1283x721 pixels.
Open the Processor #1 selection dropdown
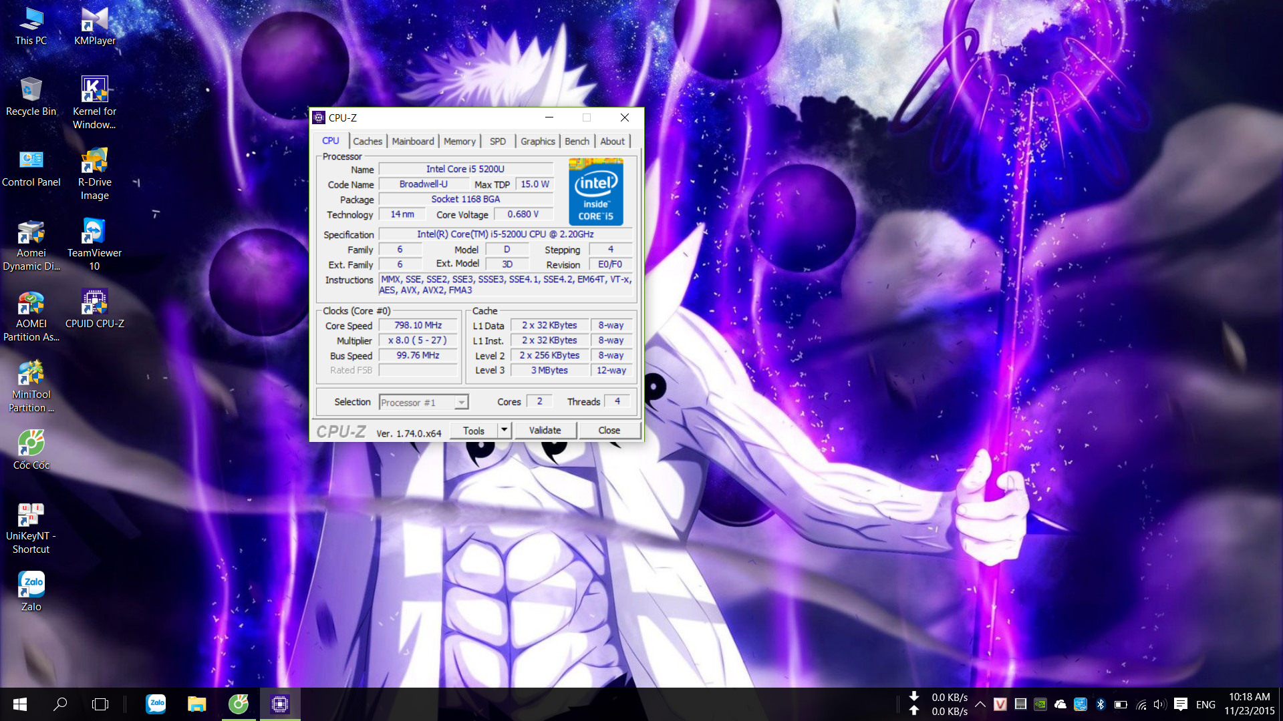coord(424,403)
